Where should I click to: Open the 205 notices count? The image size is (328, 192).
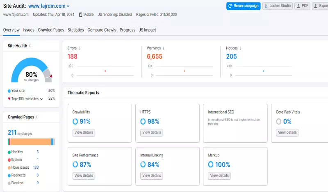point(231,56)
